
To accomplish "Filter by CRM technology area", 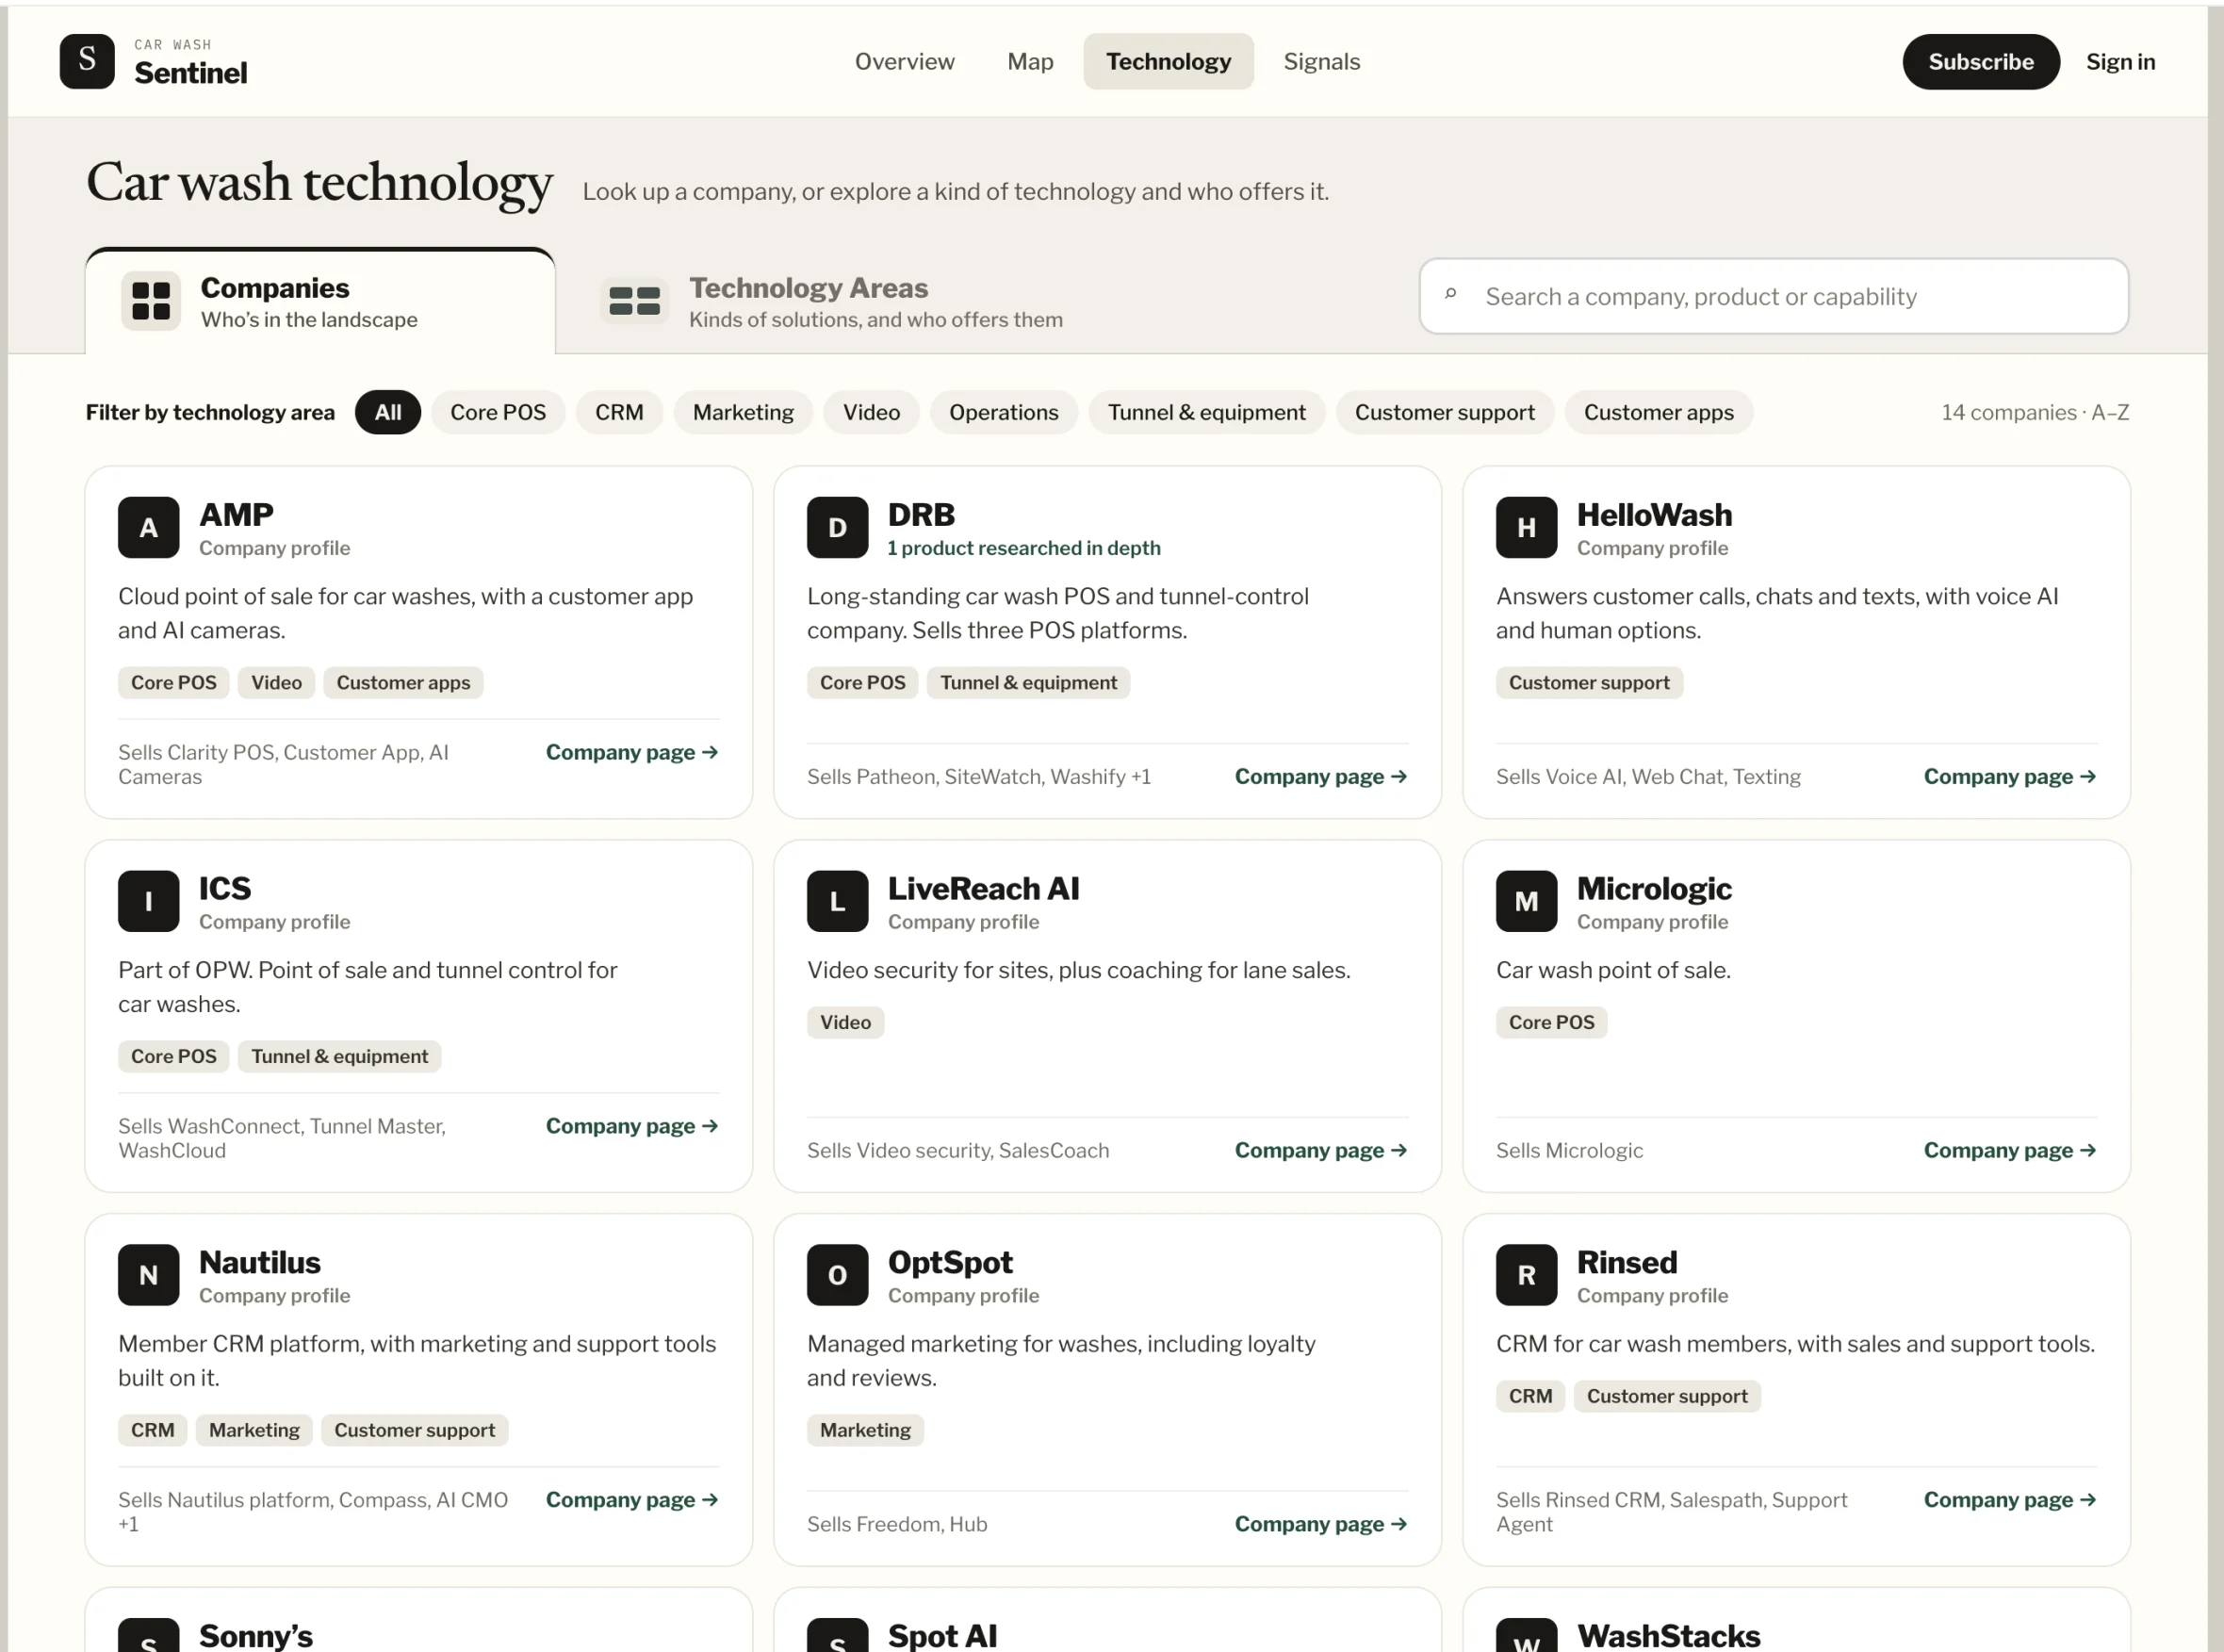I will click(619, 412).
